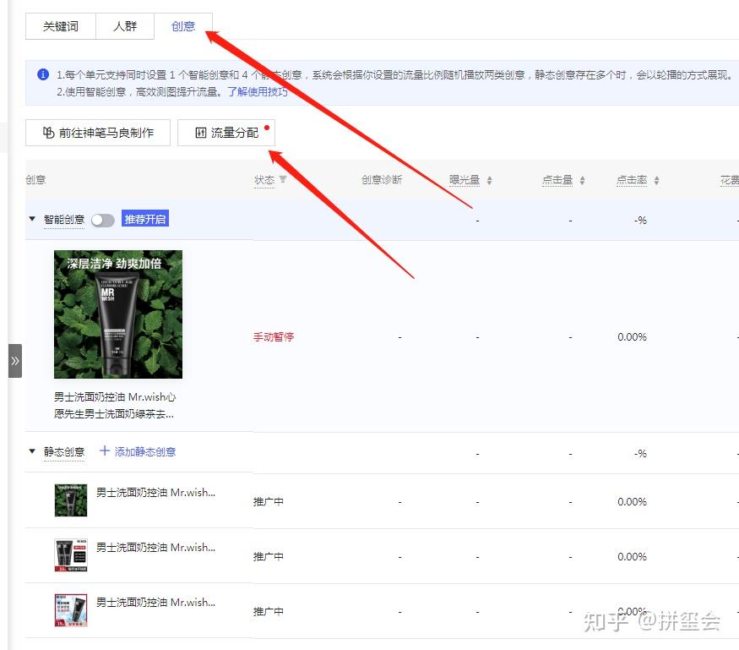Open the MR WISH green tea creative thumbnail
739x650 pixels.
pyautogui.click(x=119, y=314)
